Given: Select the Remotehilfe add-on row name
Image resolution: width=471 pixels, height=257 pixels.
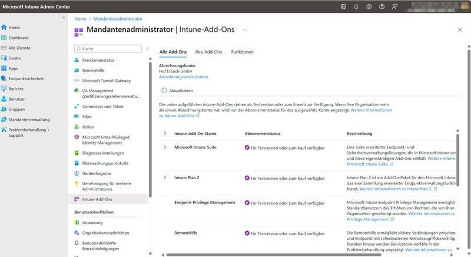Looking at the screenshot, I should point(185,233).
